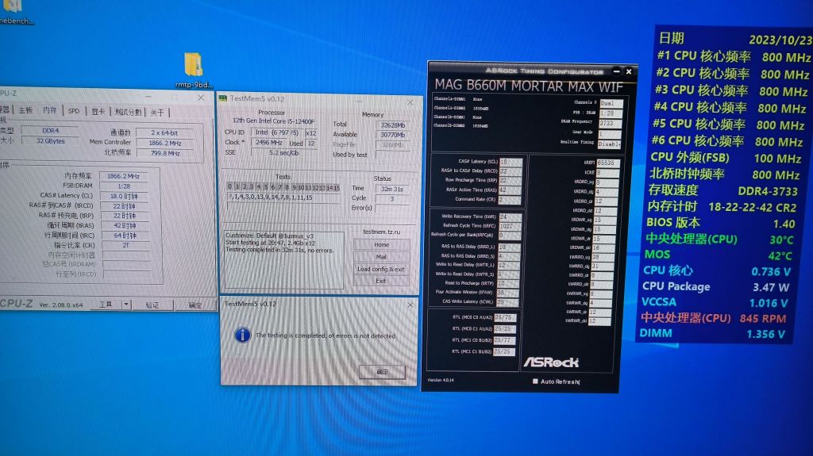Enable the Auto Refresh checkbox
This screenshot has width=813, height=456.
[x=536, y=381]
